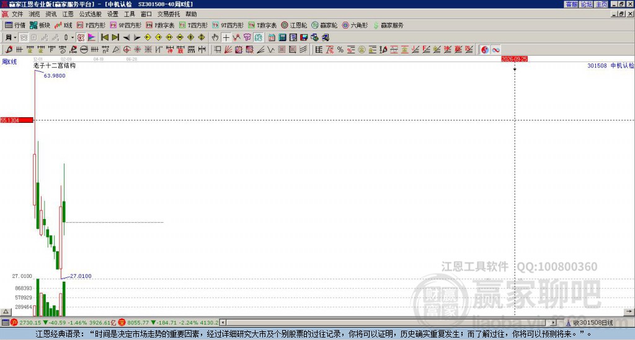The height and width of the screenshot is (340, 635).
Task: Open the 江恩 menu
Action: point(68,14)
